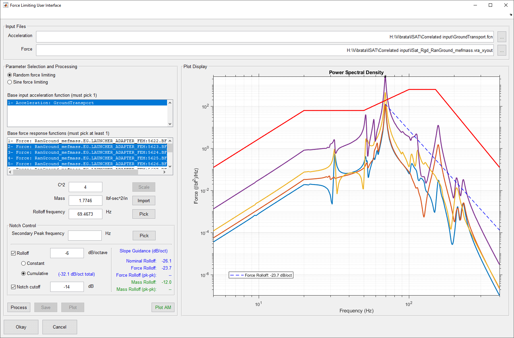Viewport: 514px width, 338px height.
Task: Click the MATLAB app icon in title bar
Action: [x=5, y=5]
